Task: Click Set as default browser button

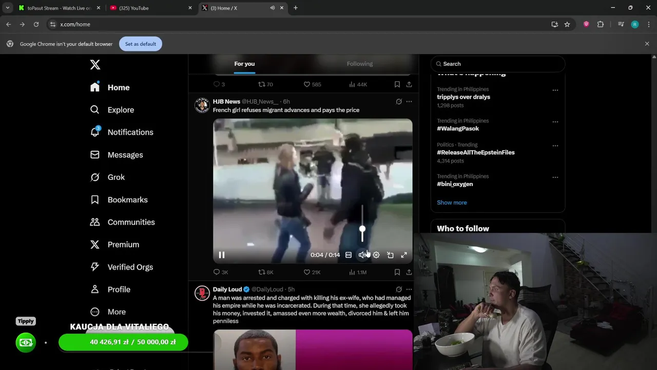Action: click(141, 44)
